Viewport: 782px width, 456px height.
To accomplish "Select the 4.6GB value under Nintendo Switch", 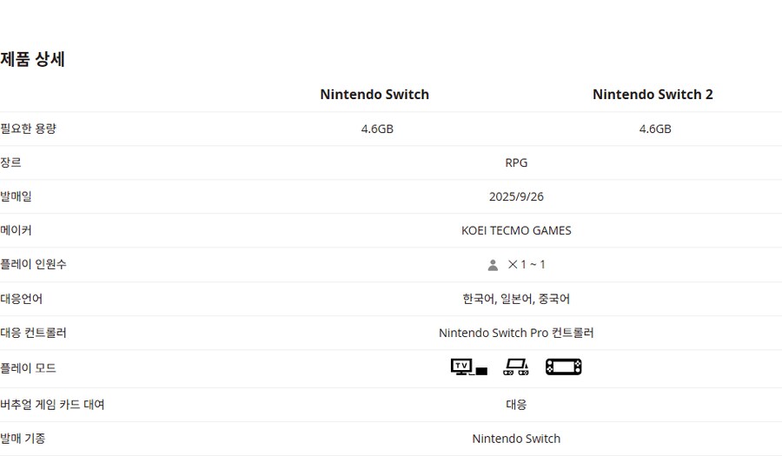I will pos(377,129).
